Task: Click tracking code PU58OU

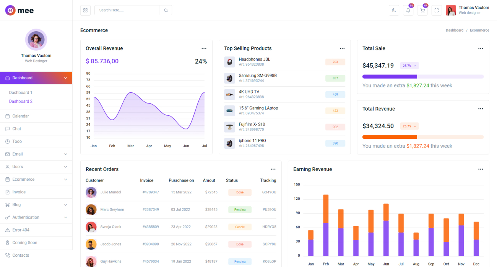Action: point(269,209)
